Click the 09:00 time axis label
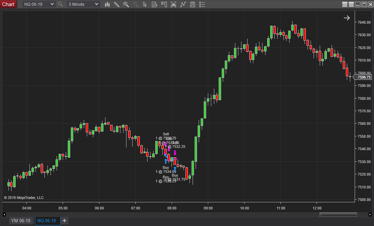 (x=208, y=208)
